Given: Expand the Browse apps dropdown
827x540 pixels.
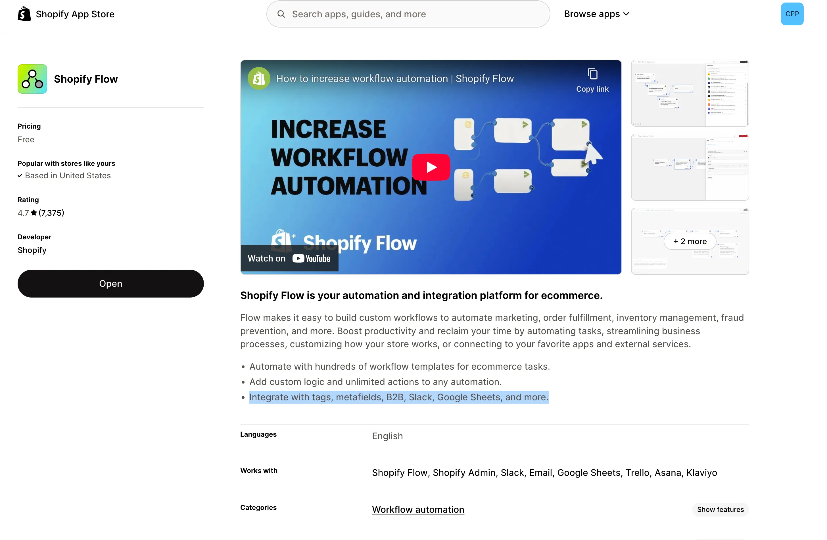Looking at the screenshot, I should pos(596,14).
